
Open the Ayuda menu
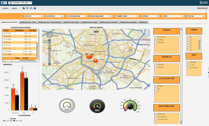click(14, 8)
